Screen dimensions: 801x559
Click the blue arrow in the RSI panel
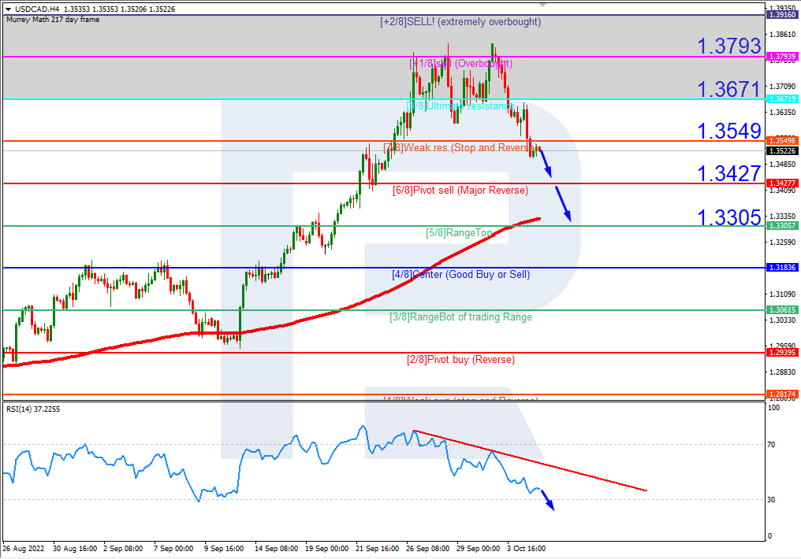point(550,502)
